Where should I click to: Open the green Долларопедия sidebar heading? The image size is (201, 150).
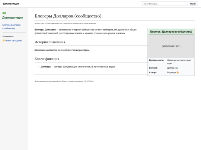(13, 18)
